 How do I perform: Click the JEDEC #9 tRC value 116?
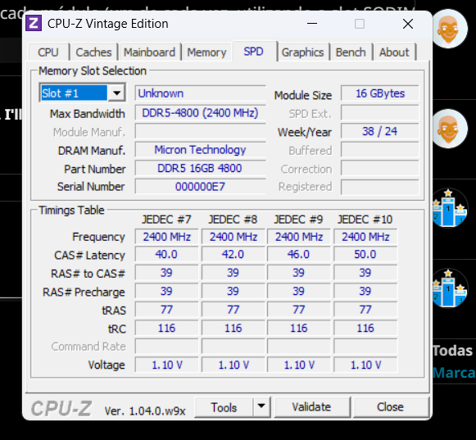click(299, 329)
